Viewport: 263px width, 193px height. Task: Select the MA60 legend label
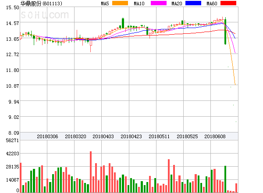pos(212,4)
